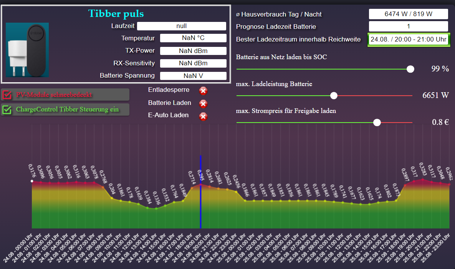Click the max. Strompreis für Freigabe slider handle

(377, 123)
